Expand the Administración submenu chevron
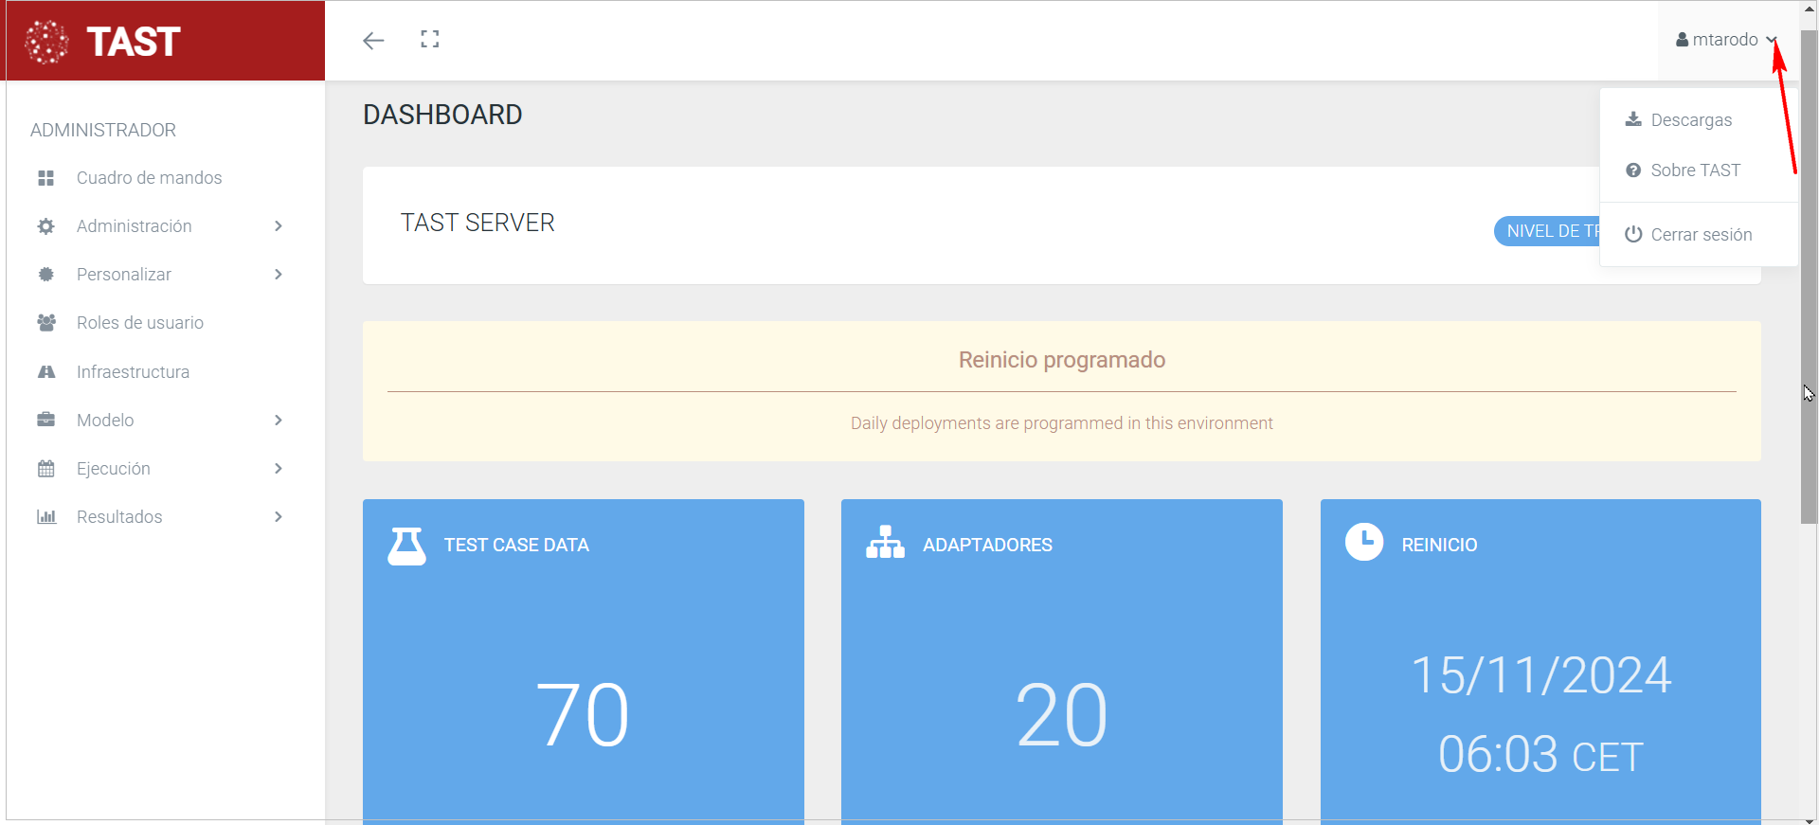 point(279,226)
